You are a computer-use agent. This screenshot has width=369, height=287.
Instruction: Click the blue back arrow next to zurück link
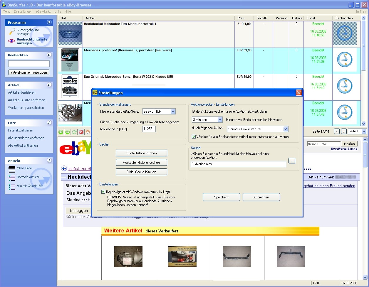(64, 168)
